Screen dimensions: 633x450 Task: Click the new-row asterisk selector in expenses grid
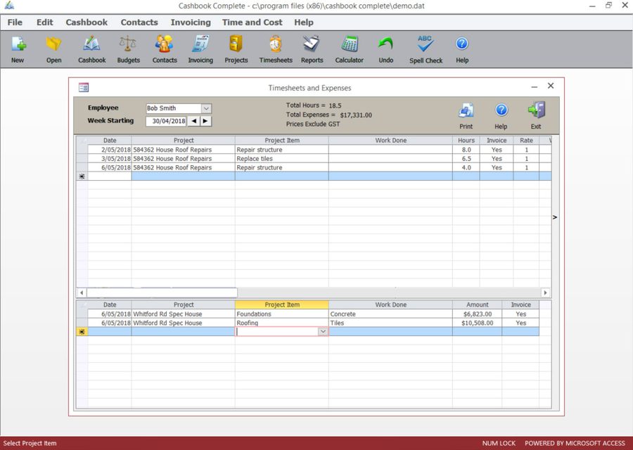pyautogui.click(x=82, y=332)
